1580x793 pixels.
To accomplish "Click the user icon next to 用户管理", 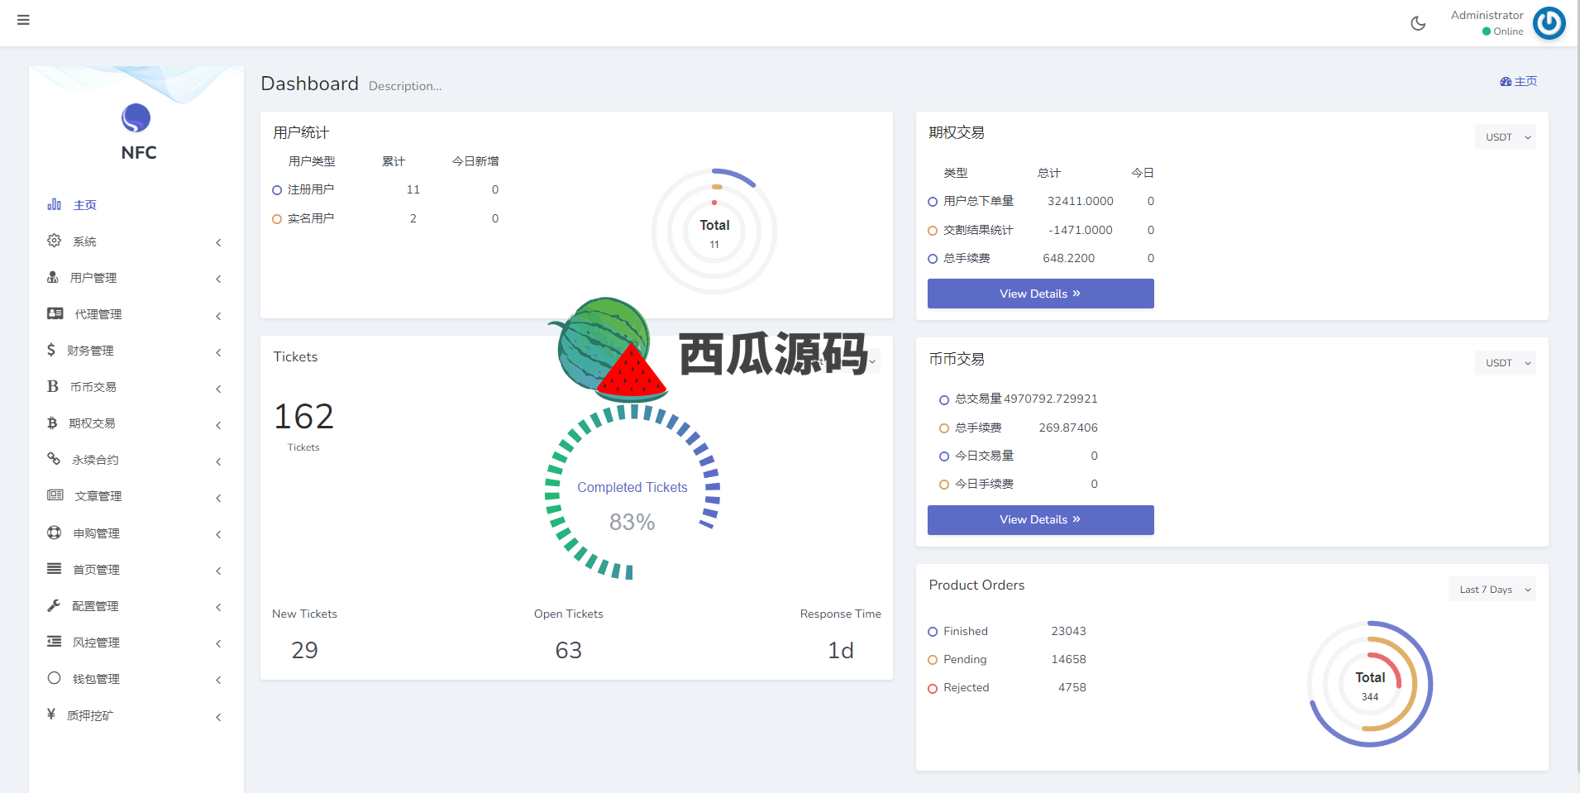I will pyautogui.click(x=53, y=277).
